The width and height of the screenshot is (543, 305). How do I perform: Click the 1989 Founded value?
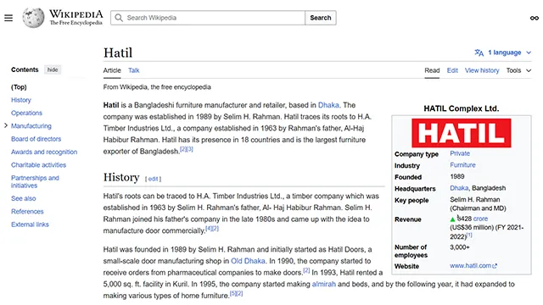[x=457, y=176]
